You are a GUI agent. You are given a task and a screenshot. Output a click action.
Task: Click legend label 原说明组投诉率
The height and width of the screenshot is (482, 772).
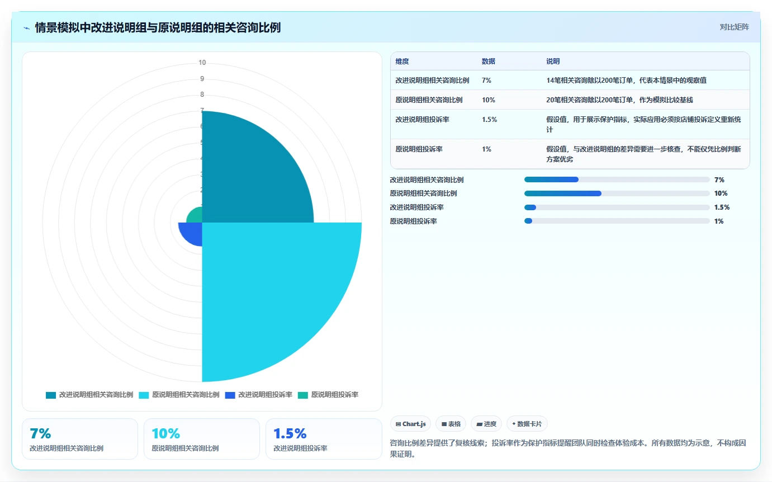tap(334, 395)
